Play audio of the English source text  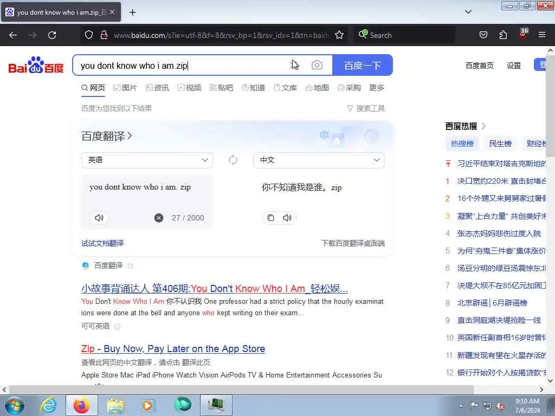pyautogui.click(x=99, y=218)
